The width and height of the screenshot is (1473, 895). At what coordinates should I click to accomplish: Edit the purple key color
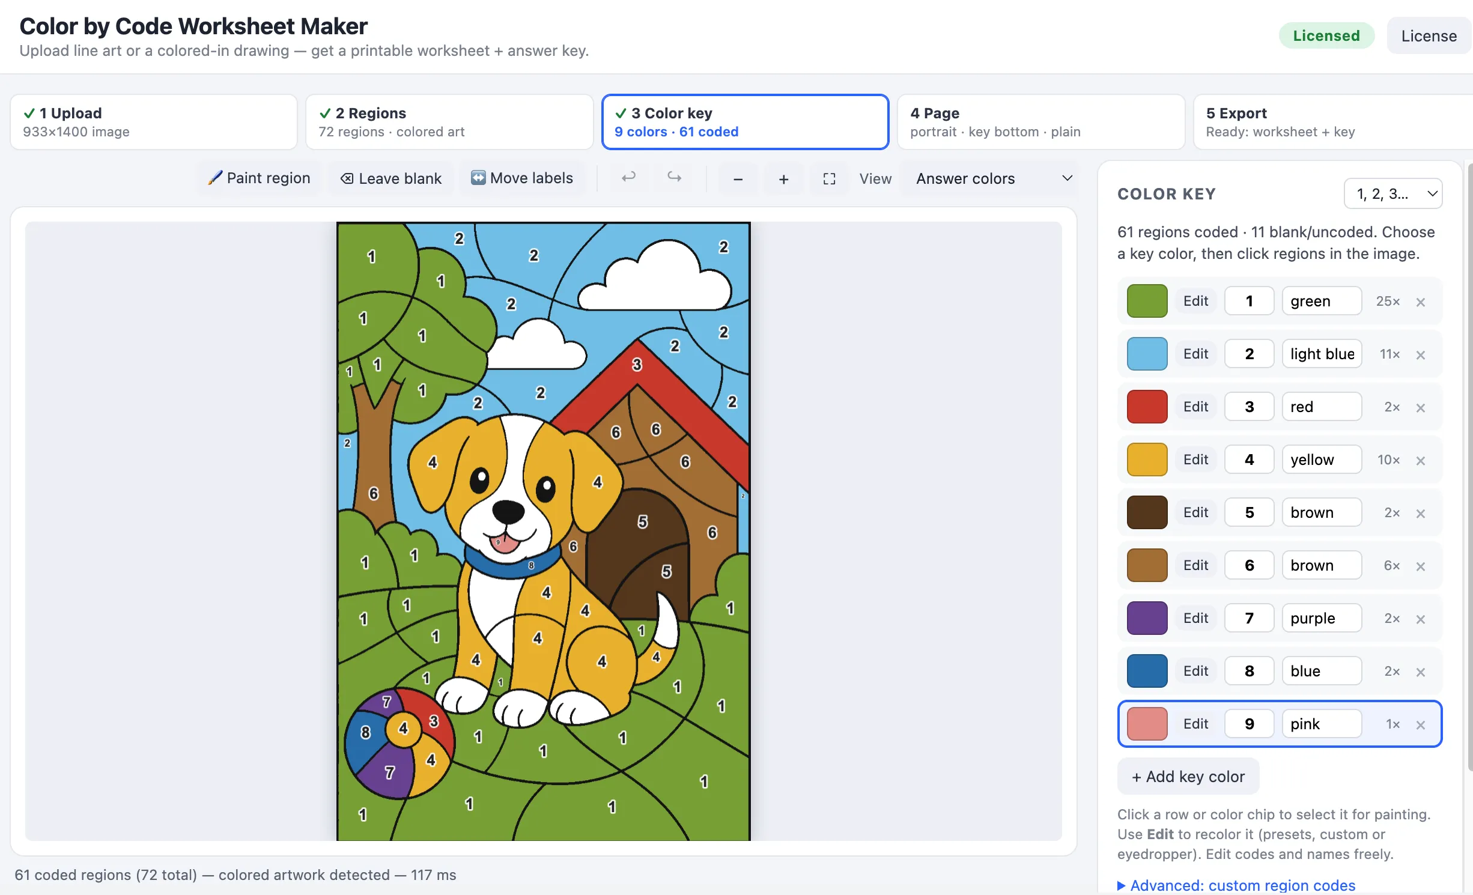[1195, 618]
